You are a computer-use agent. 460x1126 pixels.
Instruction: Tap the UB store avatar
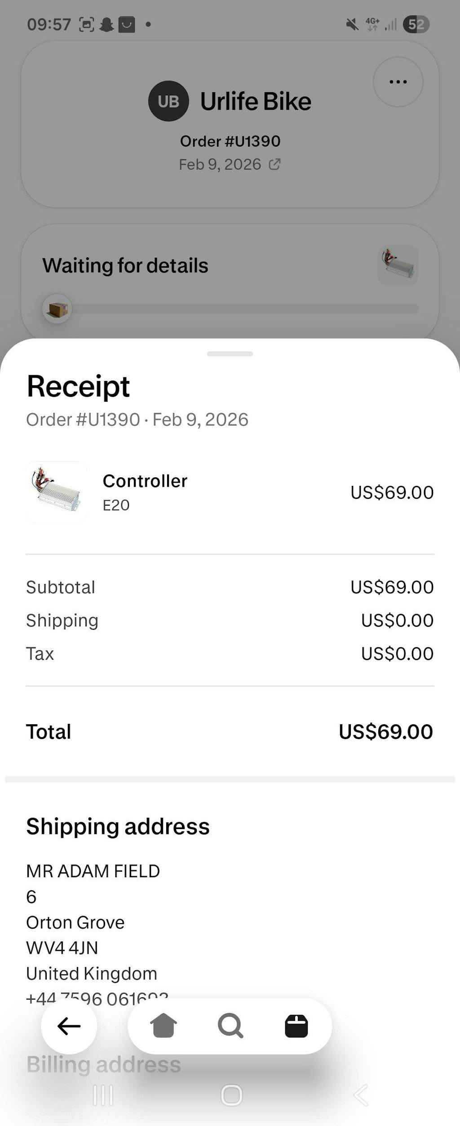[x=168, y=101]
